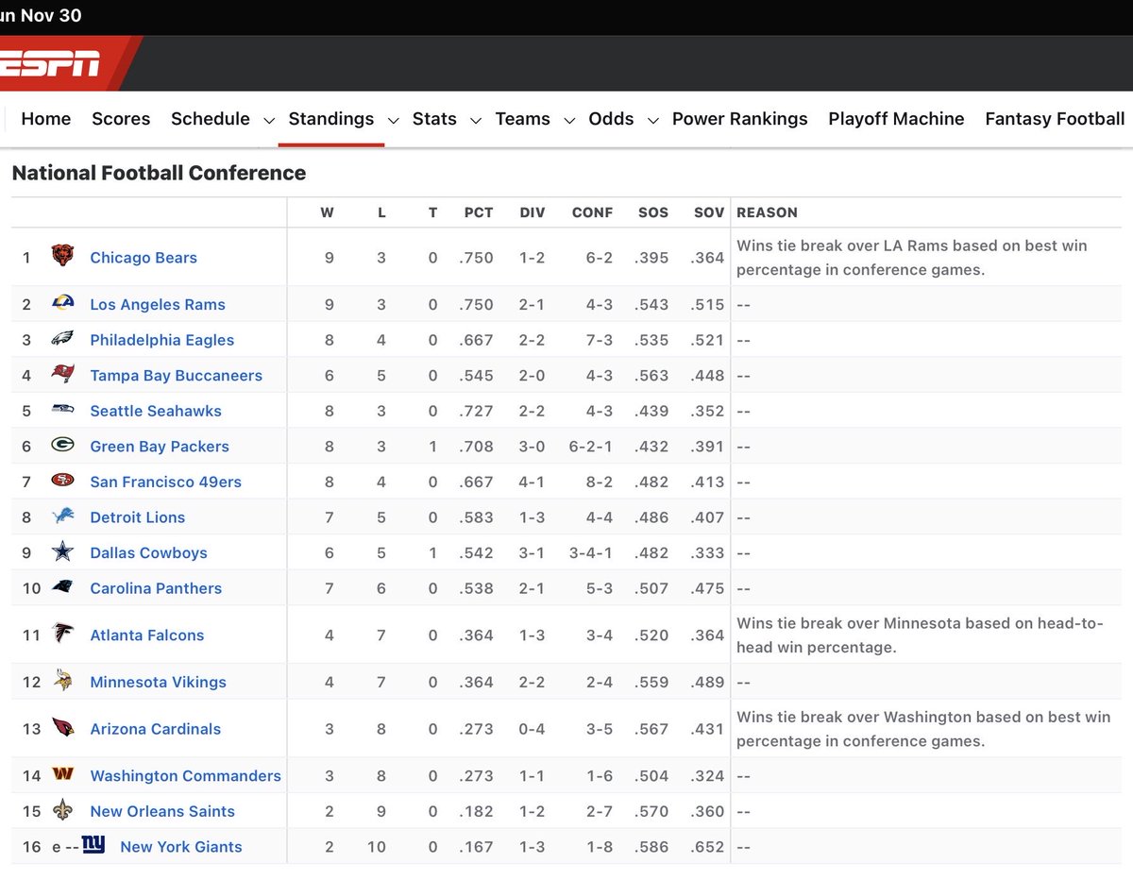Image resolution: width=1133 pixels, height=880 pixels.
Task: Open the Schedule tab
Action: click(211, 119)
